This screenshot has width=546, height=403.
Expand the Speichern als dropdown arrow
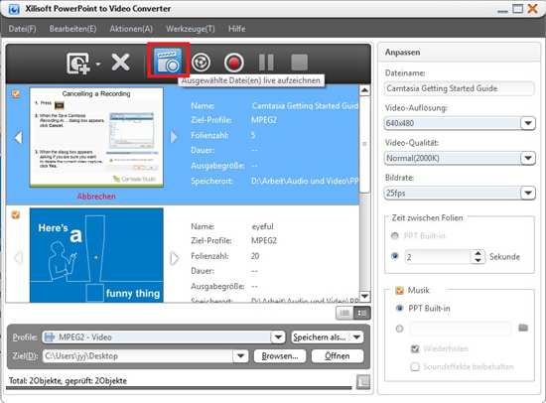click(x=357, y=337)
